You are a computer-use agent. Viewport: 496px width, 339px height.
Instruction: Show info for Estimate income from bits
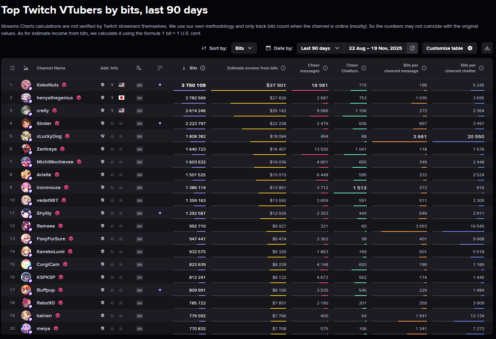(283, 68)
